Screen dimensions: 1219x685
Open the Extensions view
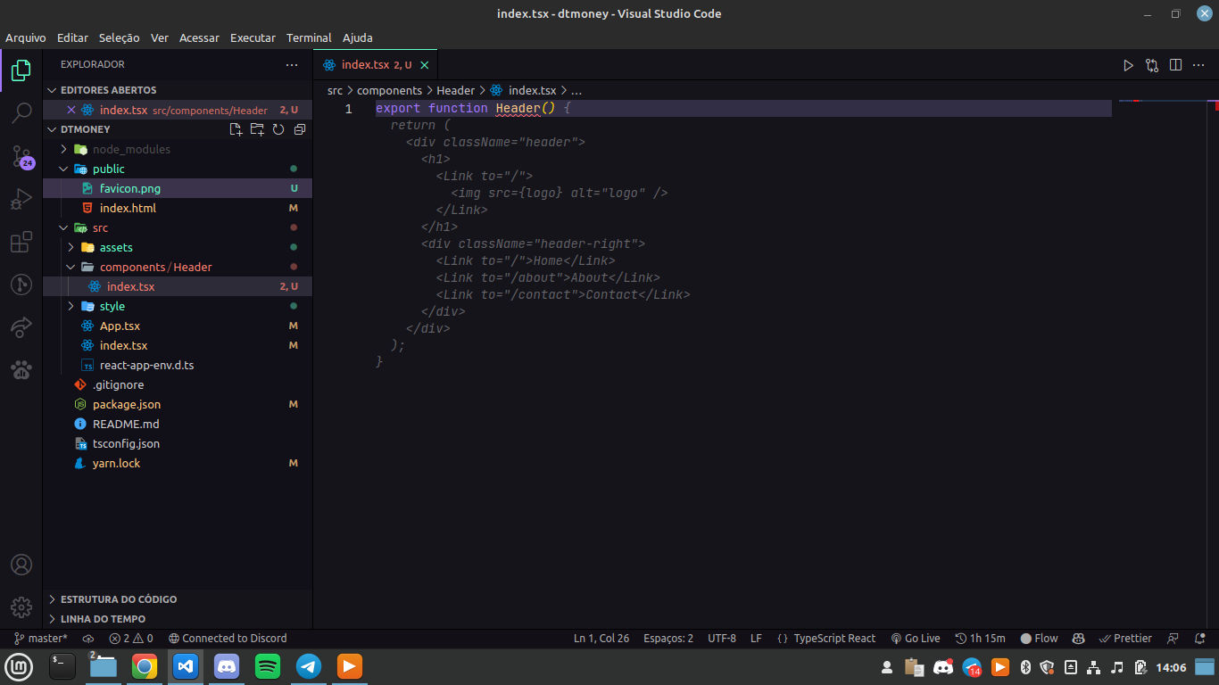[21, 243]
